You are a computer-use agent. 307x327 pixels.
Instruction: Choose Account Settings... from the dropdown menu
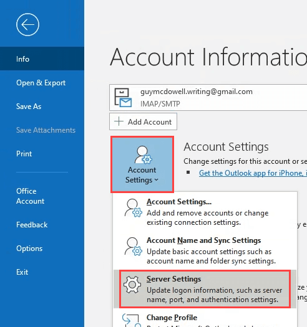click(x=205, y=212)
